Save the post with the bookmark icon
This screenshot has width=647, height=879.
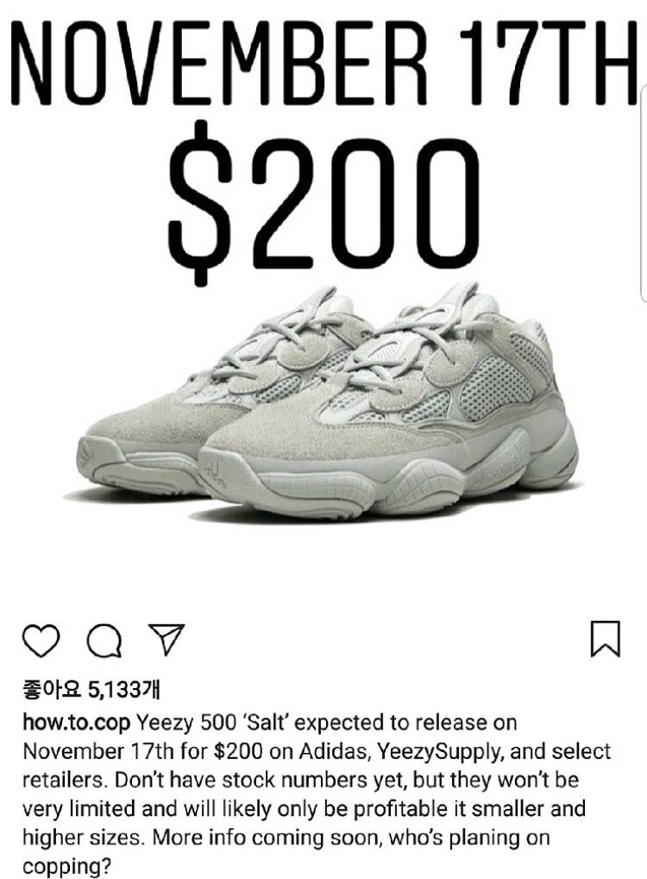pyautogui.click(x=606, y=638)
